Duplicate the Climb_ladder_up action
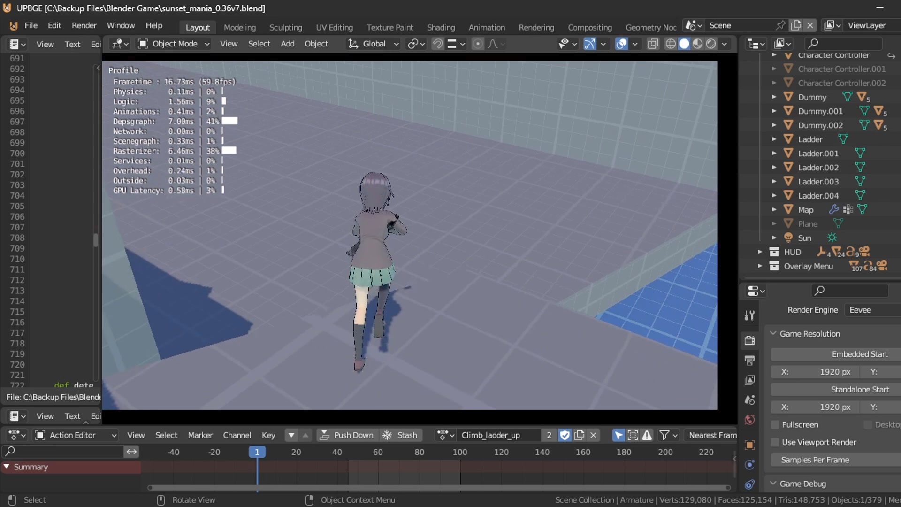The width and height of the screenshot is (901, 507). point(579,435)
